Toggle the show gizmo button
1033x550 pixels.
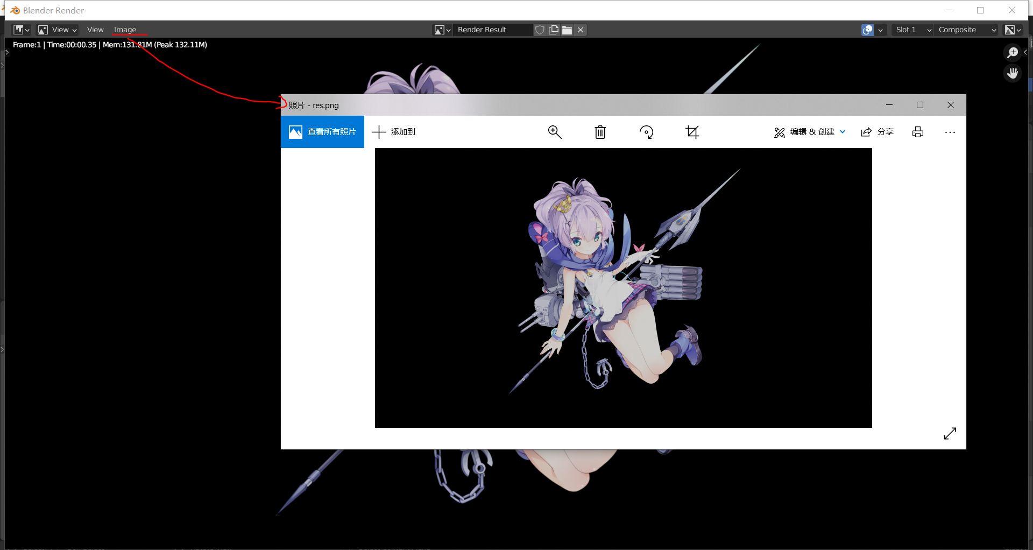pyautogui.click(x=867, y=30)
